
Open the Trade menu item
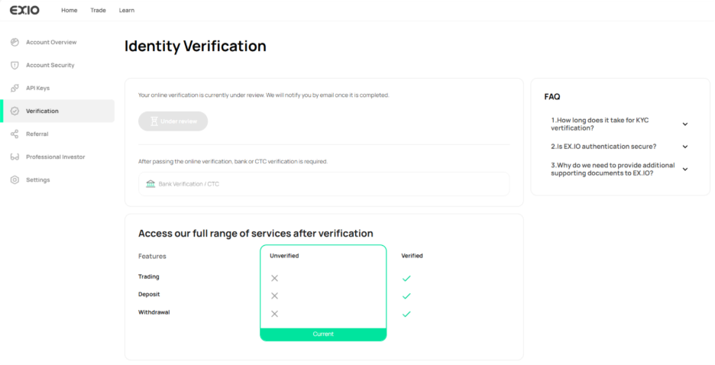[x=98, y=10]
